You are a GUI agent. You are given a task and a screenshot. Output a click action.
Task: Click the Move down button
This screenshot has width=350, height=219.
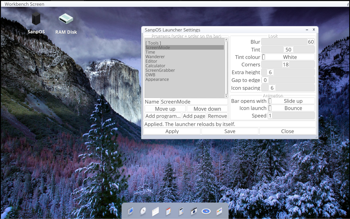tap(207, 109)
